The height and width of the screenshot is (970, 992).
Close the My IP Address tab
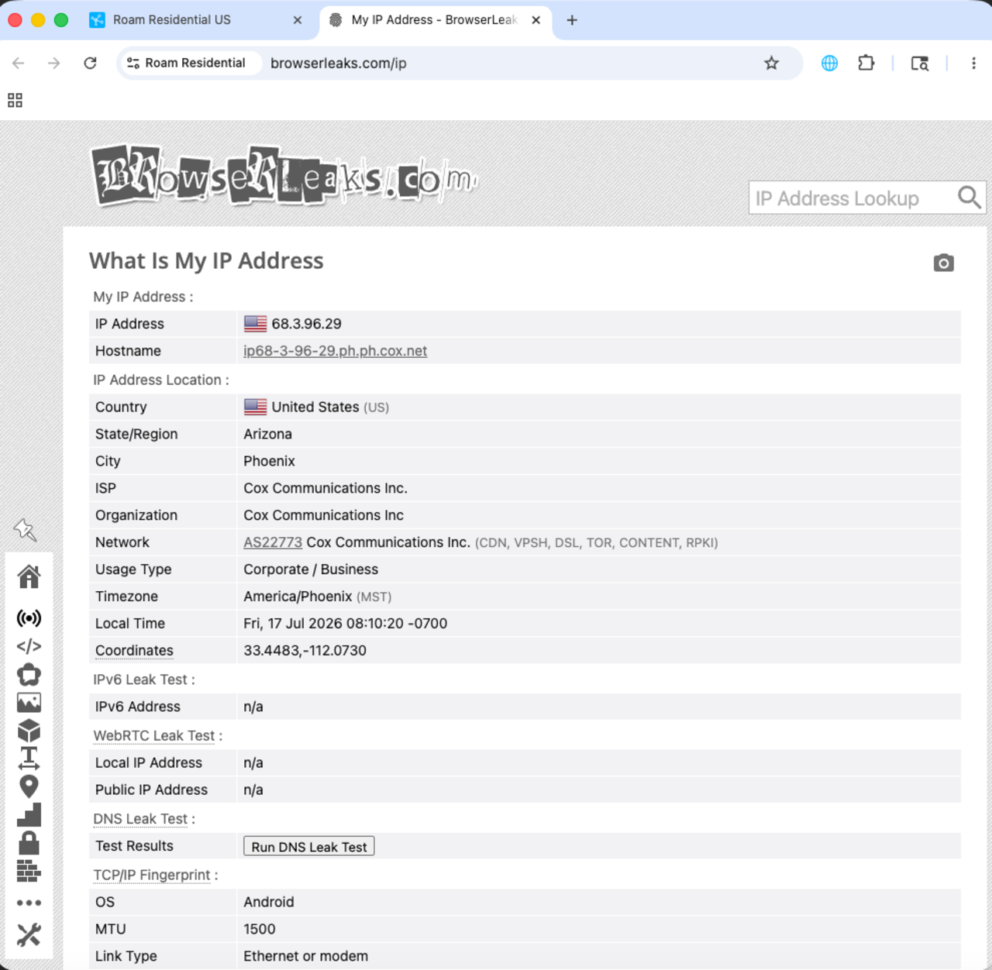pos(536,20)
